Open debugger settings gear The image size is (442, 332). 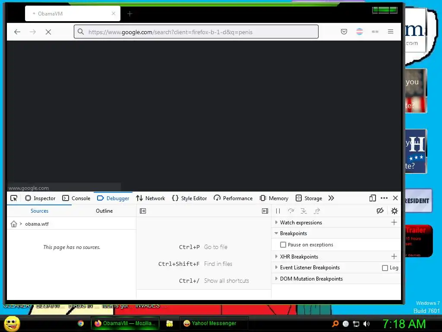(x=395, y=211)
